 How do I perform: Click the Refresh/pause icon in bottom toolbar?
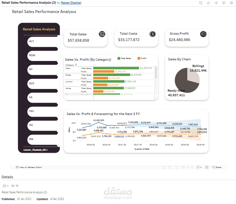click(x=183, y=167)
